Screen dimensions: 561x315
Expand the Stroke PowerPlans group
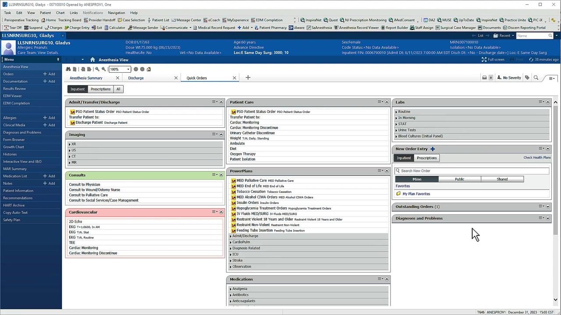(x=308, y=260)
